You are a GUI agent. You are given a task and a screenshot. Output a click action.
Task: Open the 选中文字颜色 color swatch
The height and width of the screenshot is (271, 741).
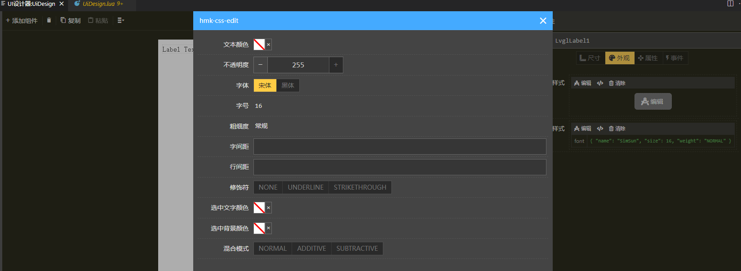[259, 208]
